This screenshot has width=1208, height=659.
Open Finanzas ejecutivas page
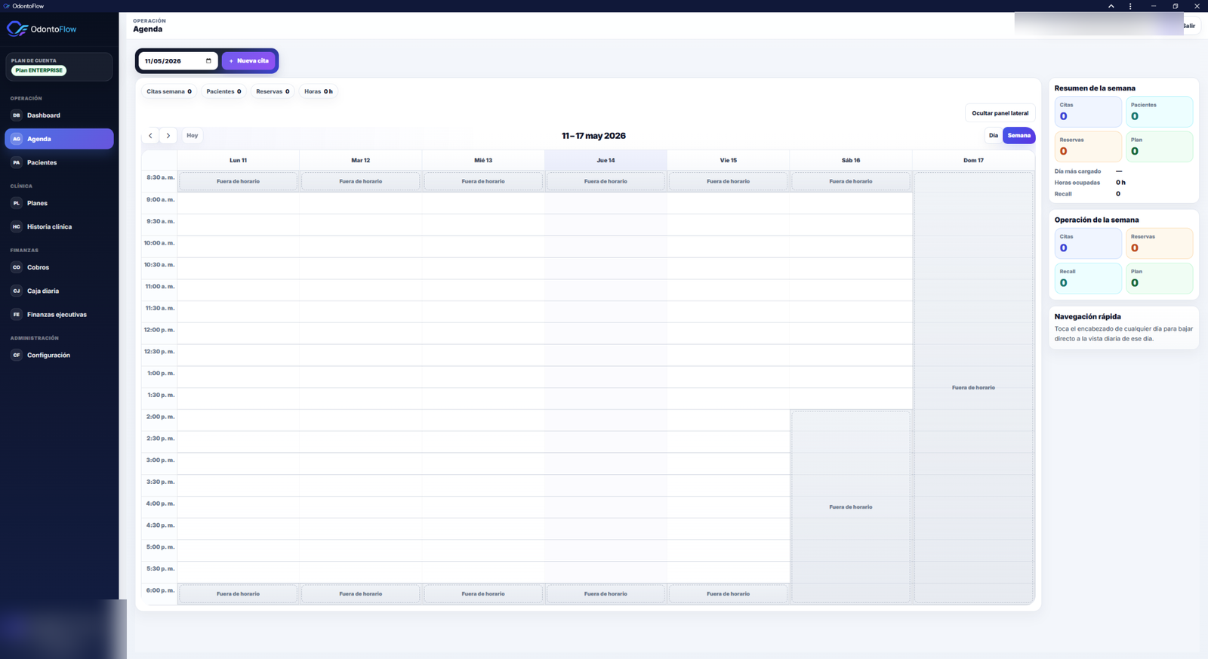tap(59, 314)
